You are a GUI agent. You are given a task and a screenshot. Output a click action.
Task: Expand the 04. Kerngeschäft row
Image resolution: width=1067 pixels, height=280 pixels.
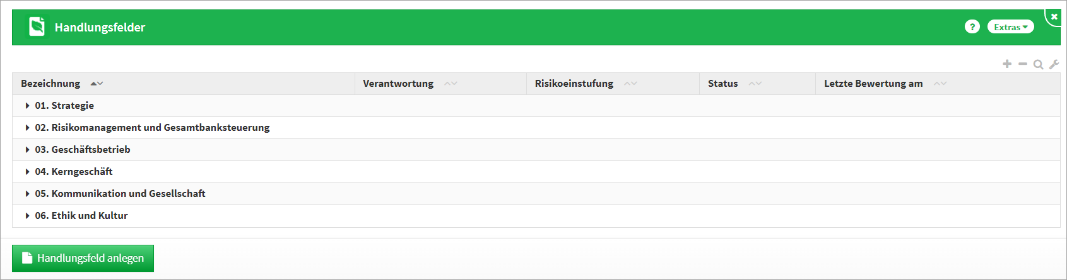[28, 172]
